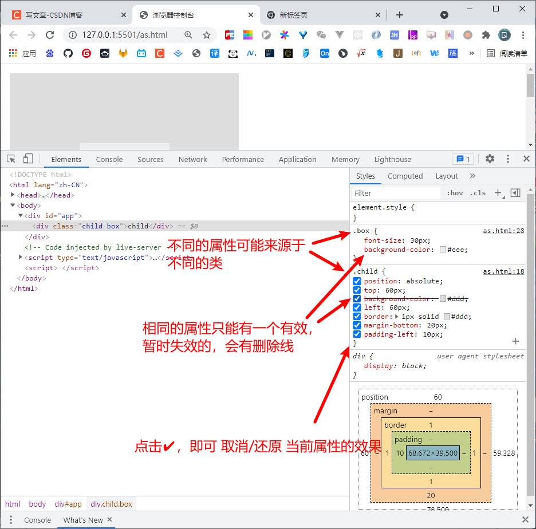The image size is (536, 529).
Task: Open DevTools more options menu
Action: tap(507, 159)
